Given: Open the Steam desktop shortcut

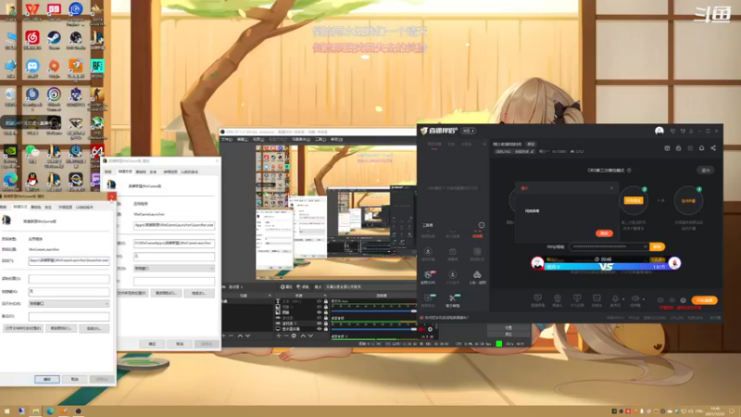Looking at the screenshot, I should pos(54,38).
